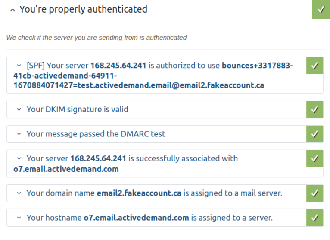Expand chevron on hostname row
Screen dimensions: 330x240
click(x=19, y=218)
